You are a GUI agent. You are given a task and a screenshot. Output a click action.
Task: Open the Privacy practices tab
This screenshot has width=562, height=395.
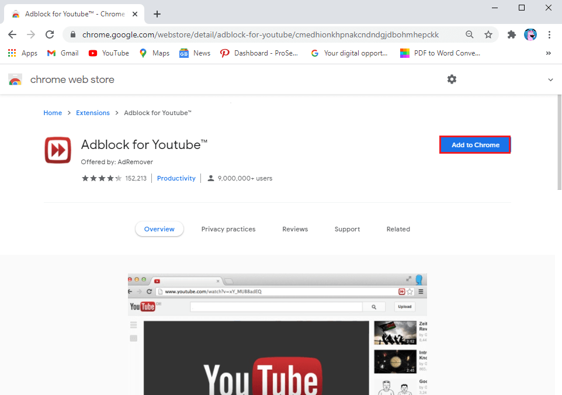pyautogui.click(x=228, y=228)
